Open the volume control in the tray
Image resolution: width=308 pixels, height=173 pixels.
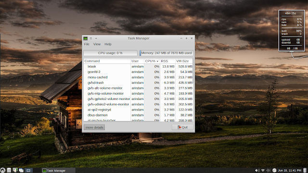257,170
